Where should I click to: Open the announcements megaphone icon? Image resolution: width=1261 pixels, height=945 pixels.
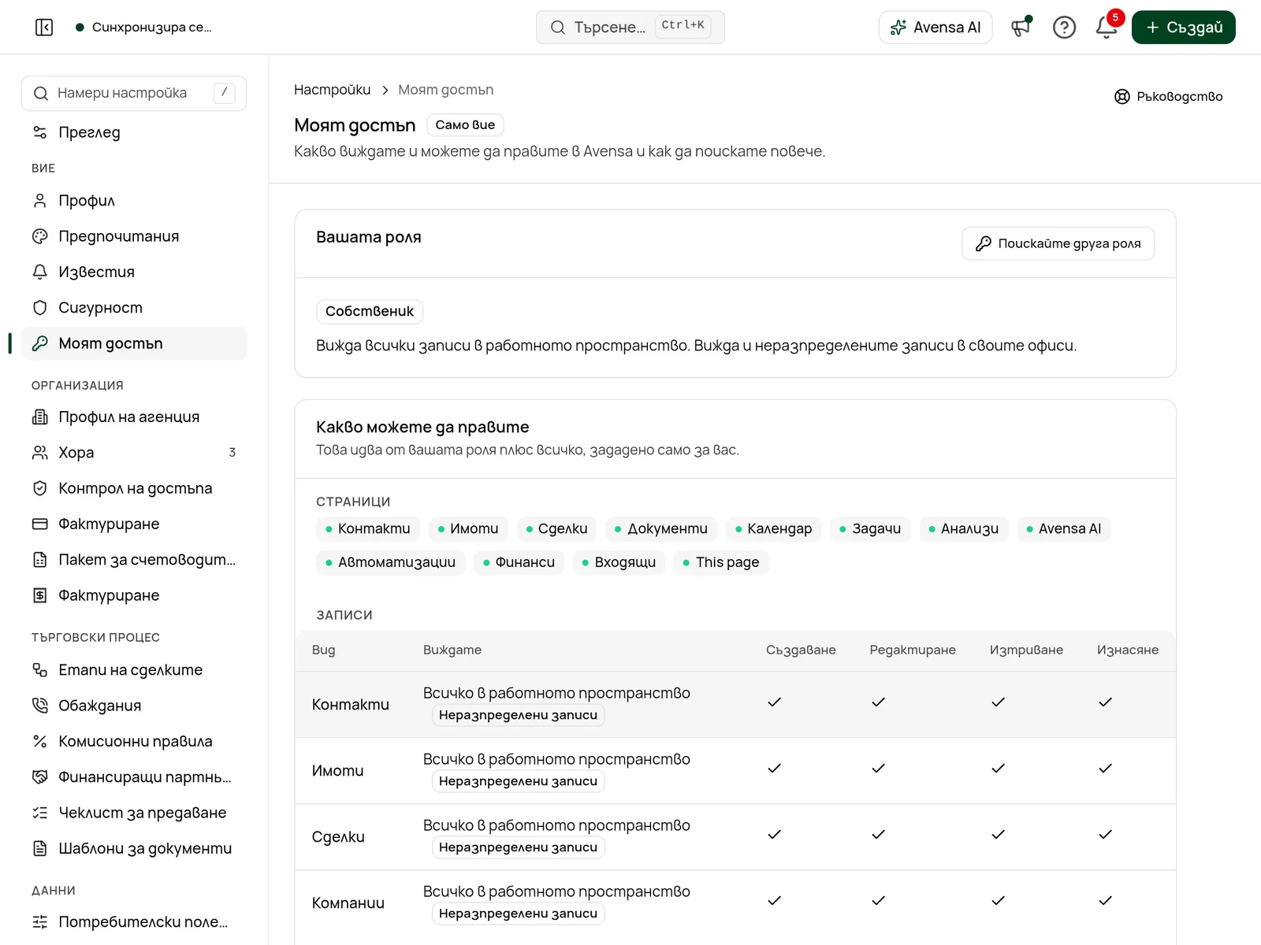(x=1021, y=28)
